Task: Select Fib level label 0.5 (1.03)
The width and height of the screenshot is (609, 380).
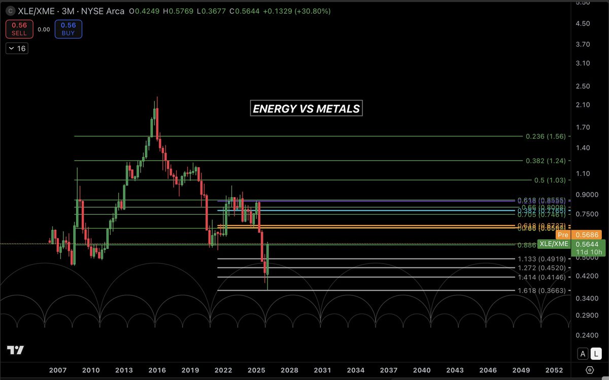Action: click(550, 180)
